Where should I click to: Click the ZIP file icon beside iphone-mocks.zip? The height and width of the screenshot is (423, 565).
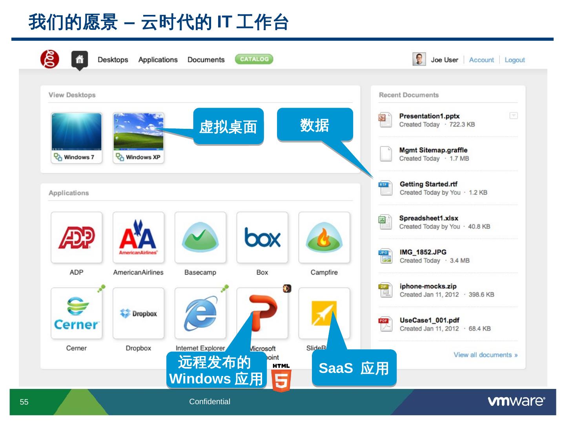tap(385, 290)
